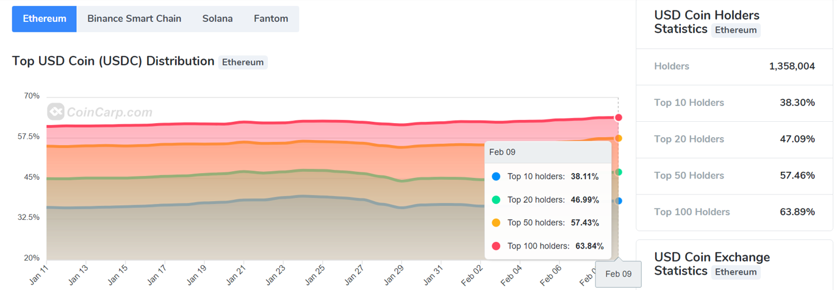Click the USD Coin Exchange Statistics heading
The image size is (837, 290).
[x=712, y=264]
